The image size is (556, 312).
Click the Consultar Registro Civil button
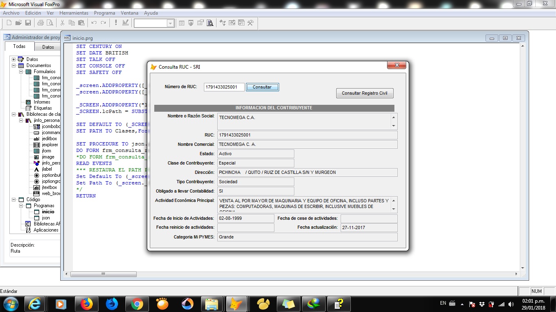pyautogui.click(x=365, y=93)
